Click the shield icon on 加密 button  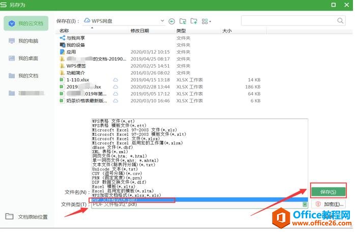318,204
